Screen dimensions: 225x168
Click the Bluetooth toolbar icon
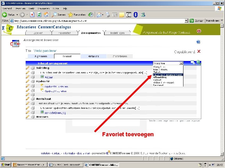coord(135,15)
